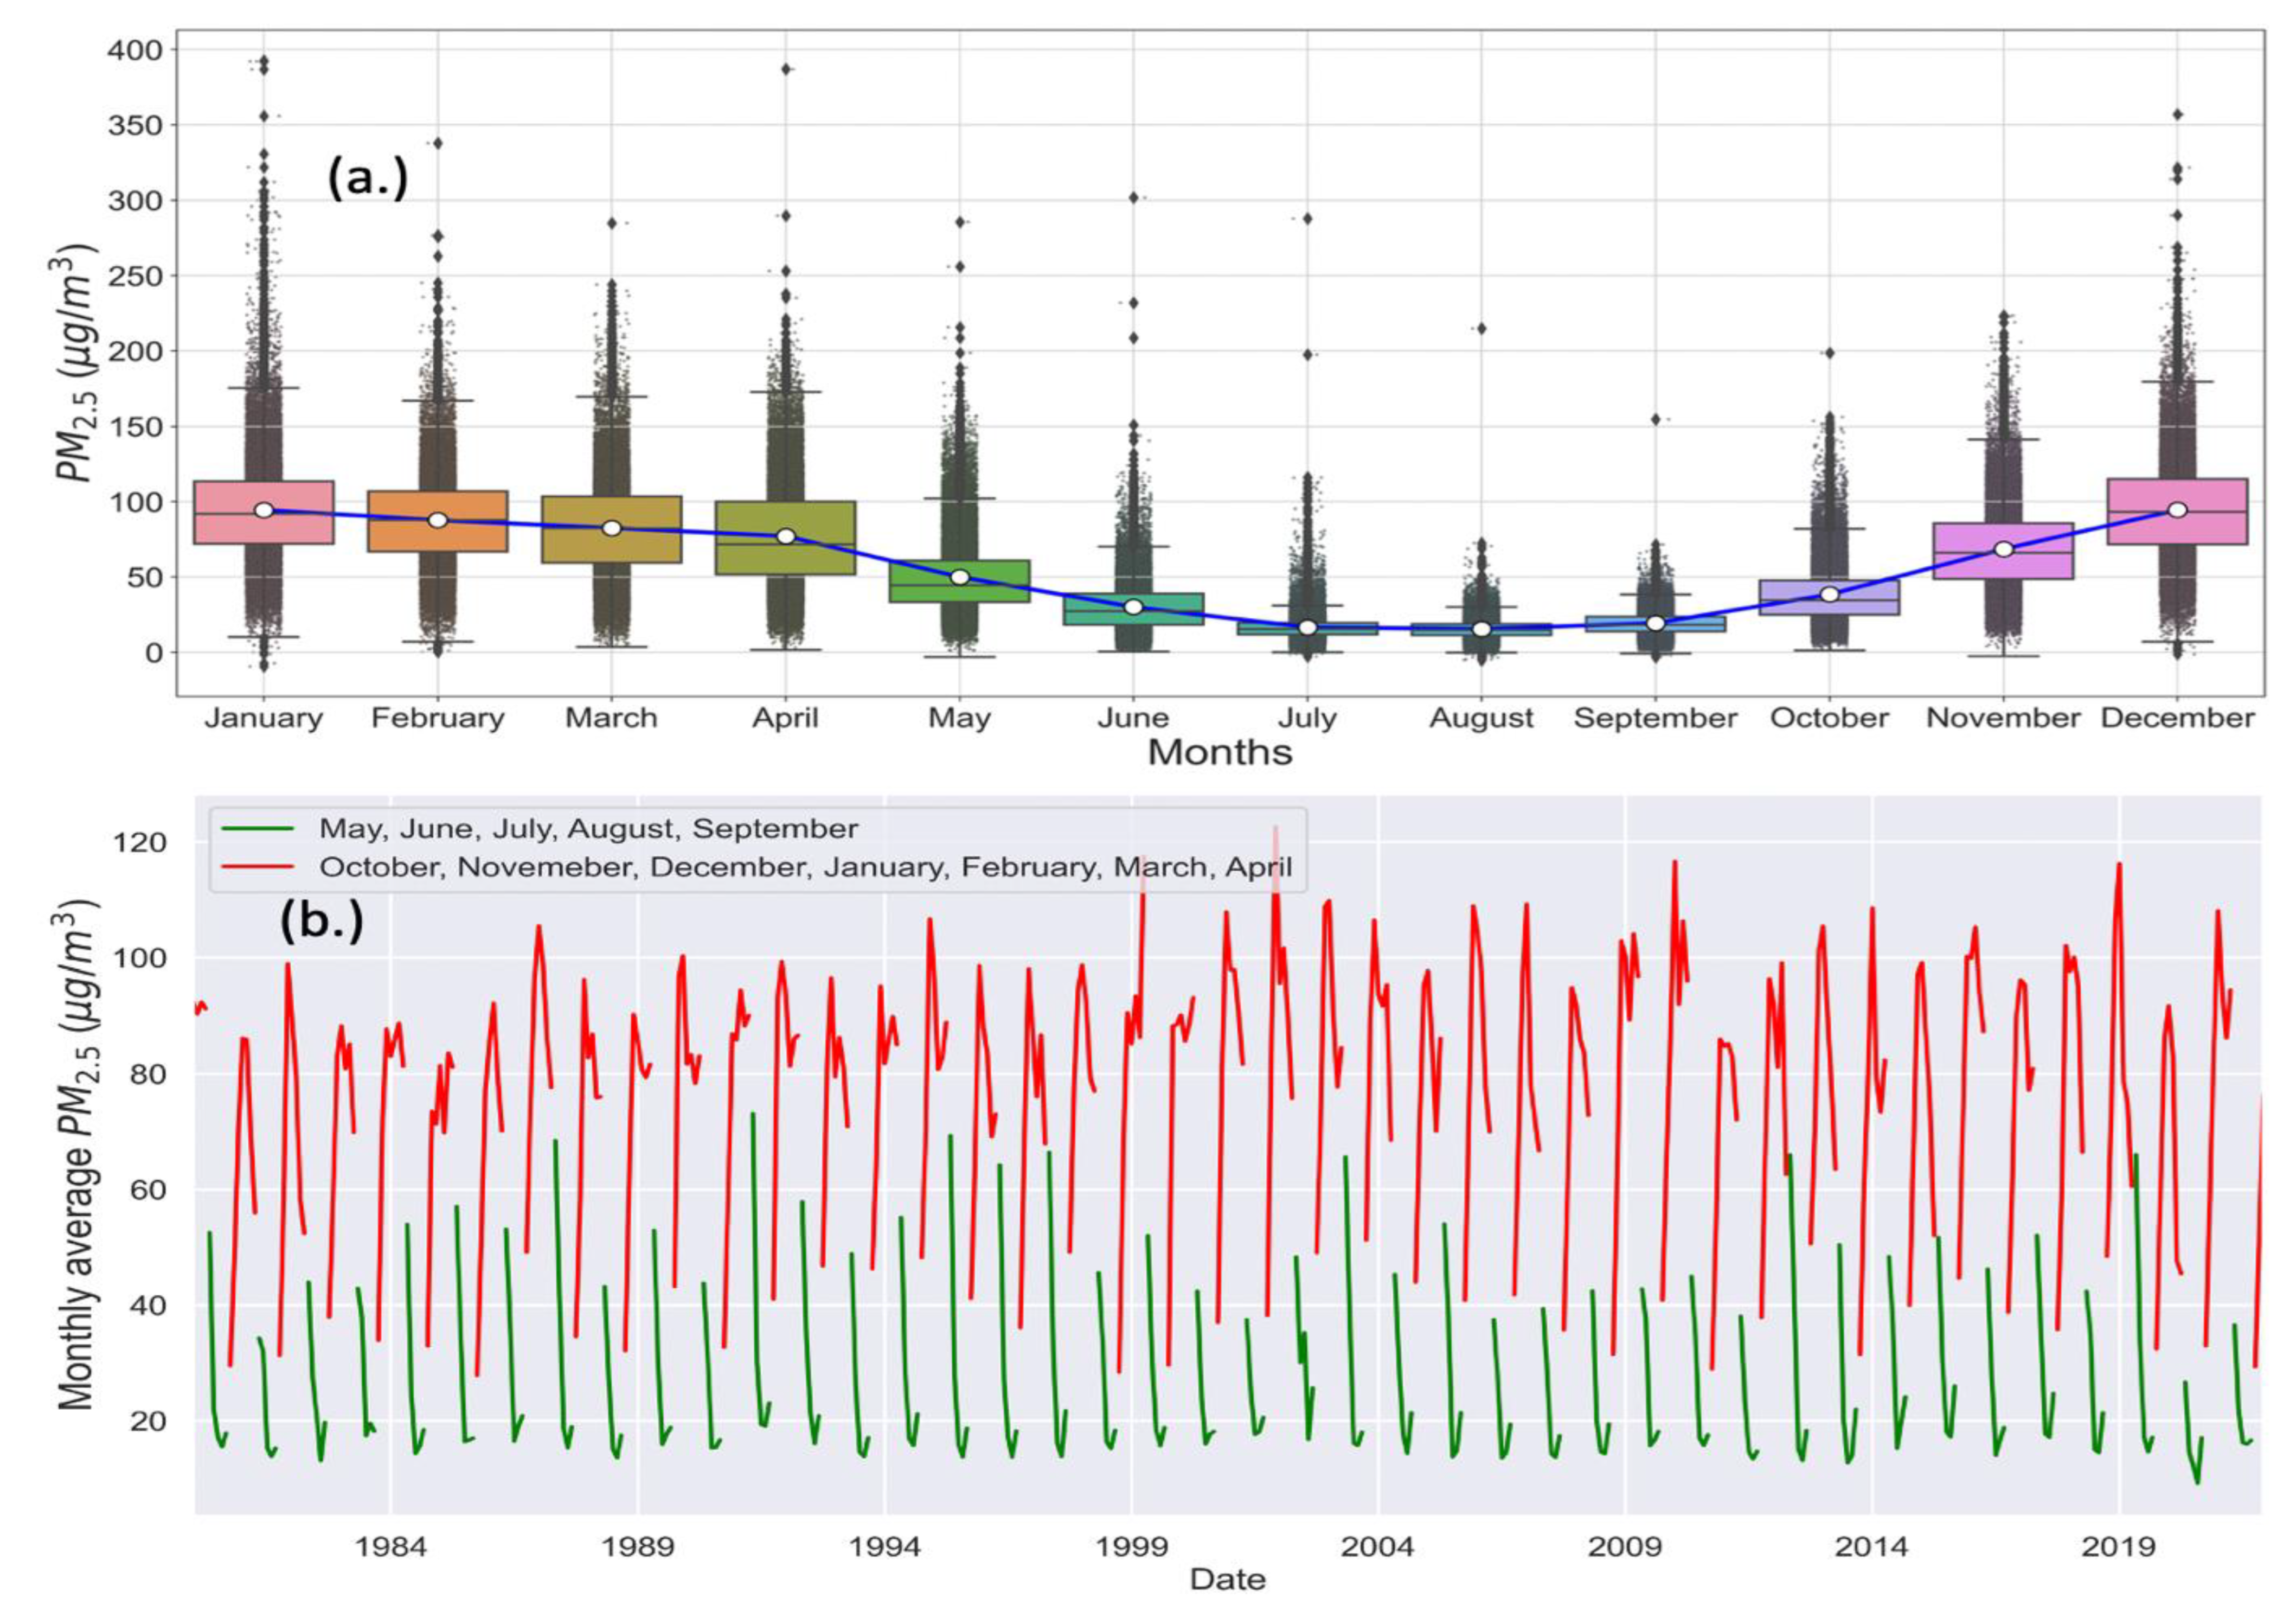
Task: Click the 1999 tick label
Action: click(x=1132, y=1547)
